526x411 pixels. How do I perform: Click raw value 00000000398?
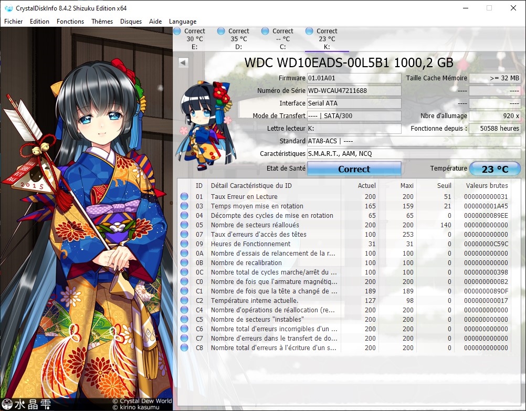click(486, 272)
